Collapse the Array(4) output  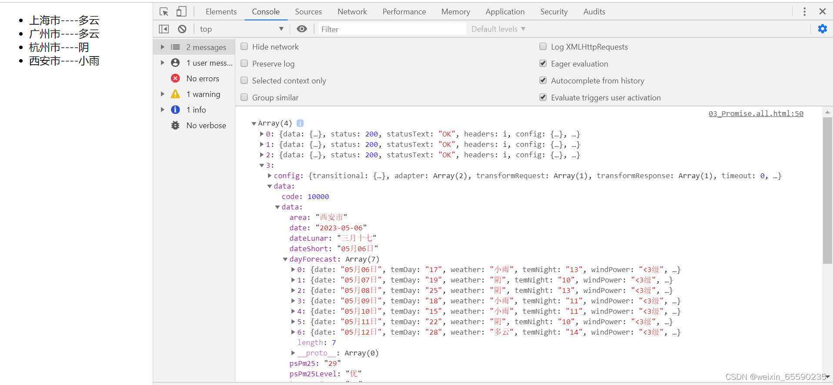[x=254, y=124]
